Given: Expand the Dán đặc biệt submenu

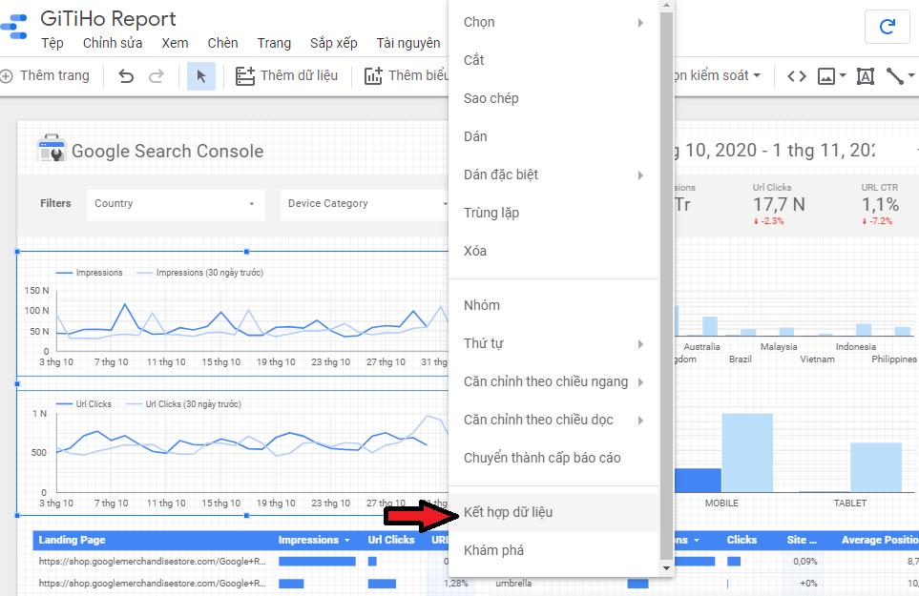Looking at the screenshot, I should point(640,175).
